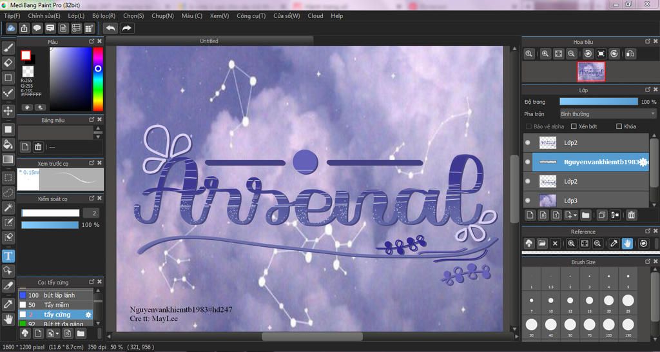Hide the Nguyenvankhiemtb1983 text layer
Screen dimensions: 660x352
pos(528,162)
